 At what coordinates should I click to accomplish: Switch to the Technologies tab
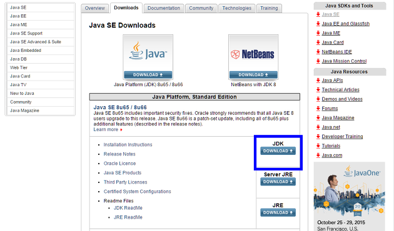[236, 8]
